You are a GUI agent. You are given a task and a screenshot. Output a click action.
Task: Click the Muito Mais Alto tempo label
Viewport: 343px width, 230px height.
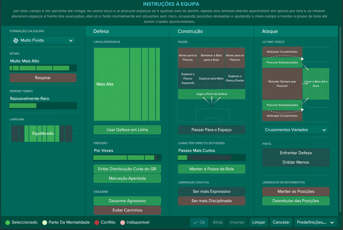click(25, 61)
